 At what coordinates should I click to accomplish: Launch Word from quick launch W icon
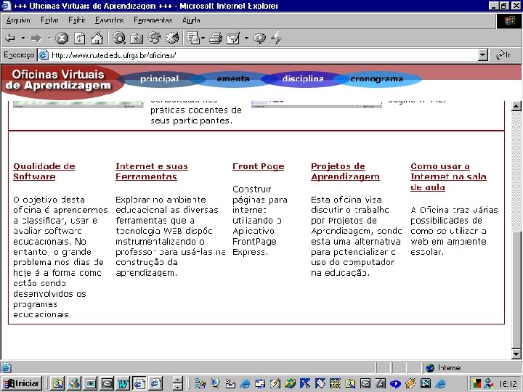[x=123, y=384]
